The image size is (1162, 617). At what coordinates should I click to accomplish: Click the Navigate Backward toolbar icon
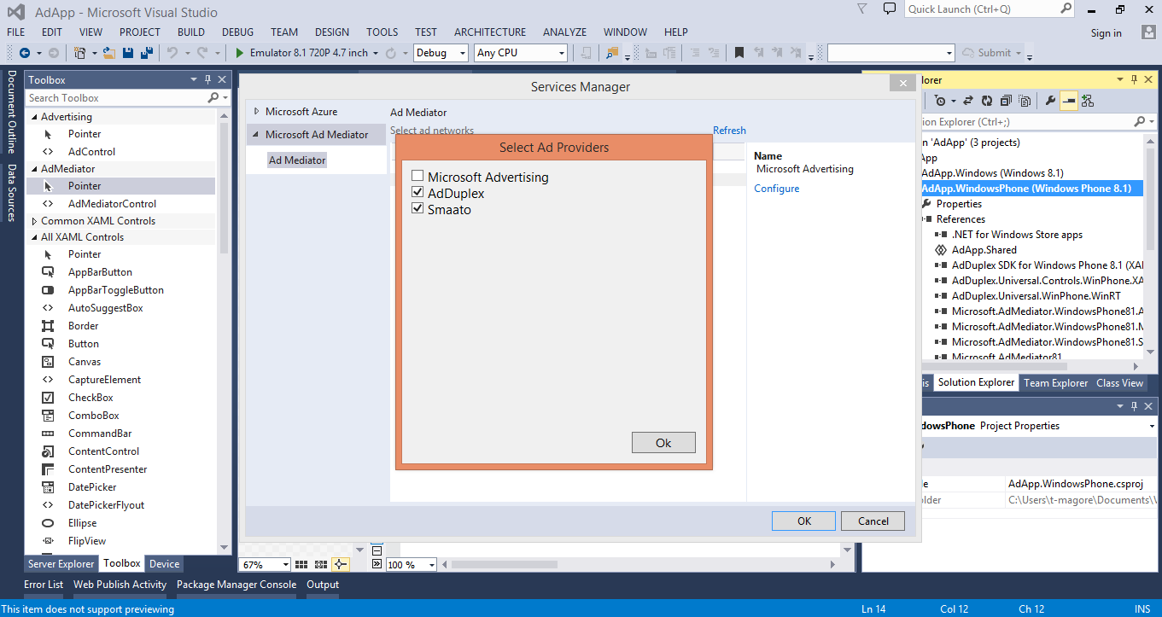click(x=25, y=53)
